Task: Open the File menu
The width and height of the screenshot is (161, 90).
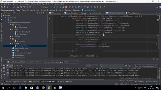Action: pyautogui.click(x=2, y=4)
